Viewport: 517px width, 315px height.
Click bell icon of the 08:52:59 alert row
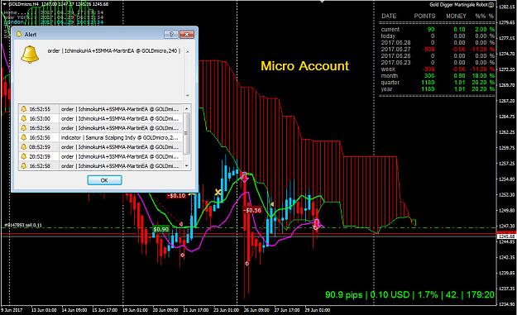tap(24, 147)
